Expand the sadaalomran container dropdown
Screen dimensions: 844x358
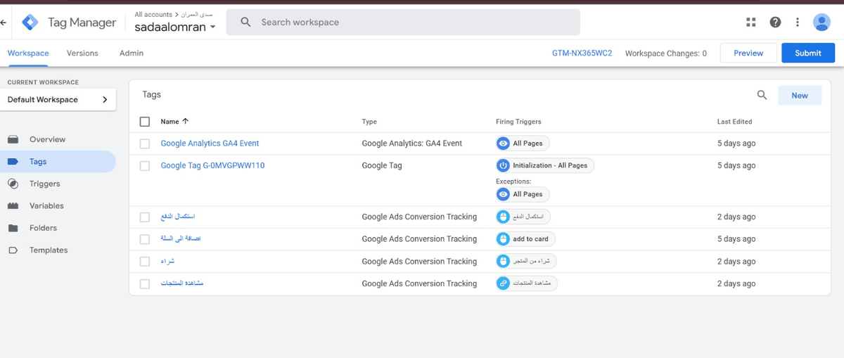[175, 27]
